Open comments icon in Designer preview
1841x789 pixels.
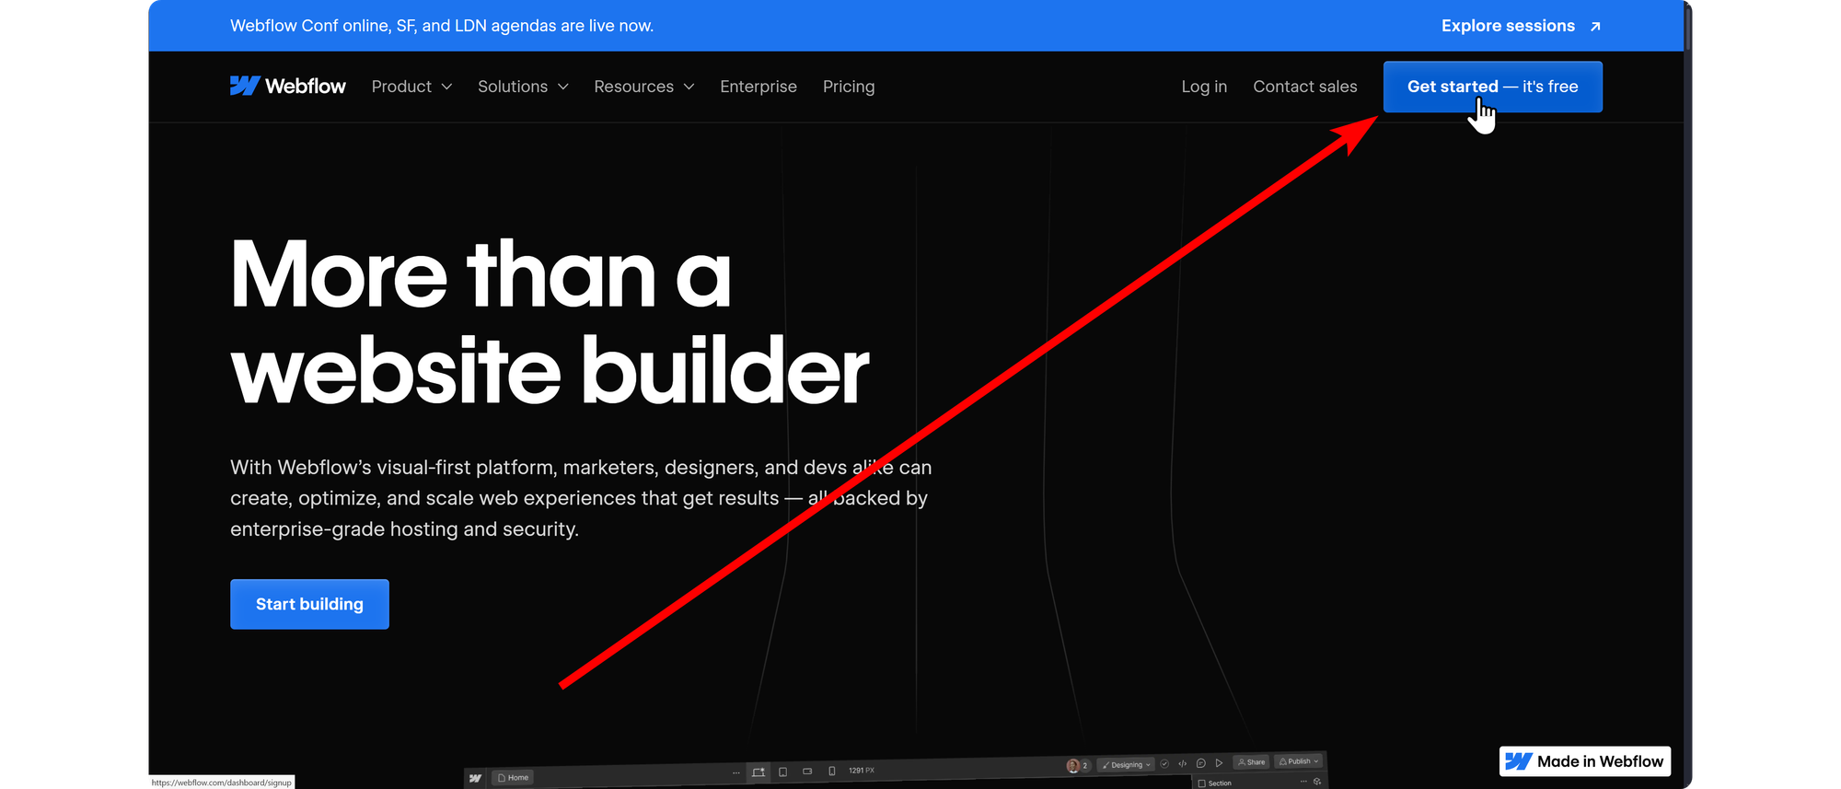point(1201,763)
